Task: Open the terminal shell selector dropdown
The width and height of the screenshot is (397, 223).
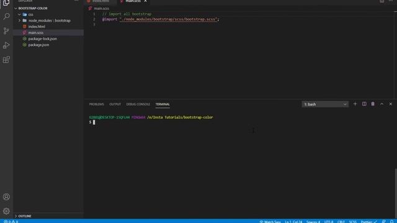Action: [x=325, y=104]
